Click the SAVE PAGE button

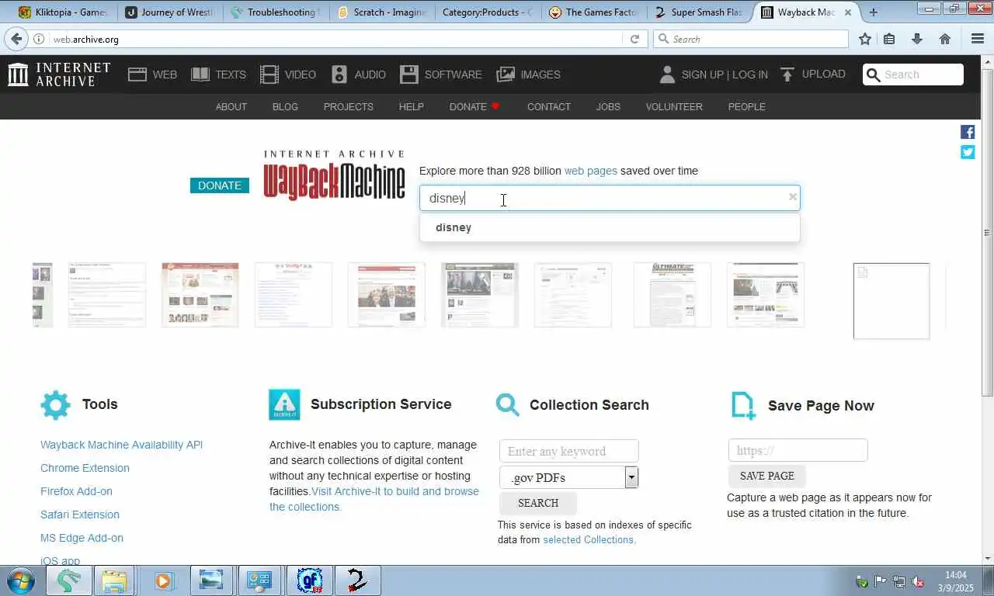pyautogui.click(x=767, y=476)
